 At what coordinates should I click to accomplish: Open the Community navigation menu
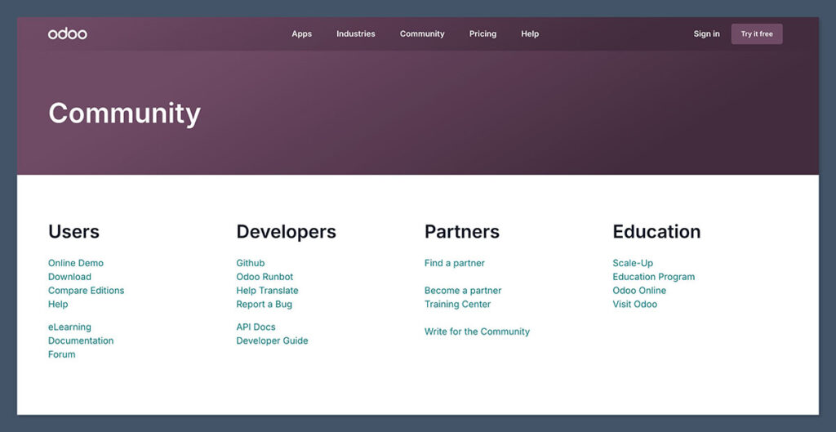(x=422, y=33)
